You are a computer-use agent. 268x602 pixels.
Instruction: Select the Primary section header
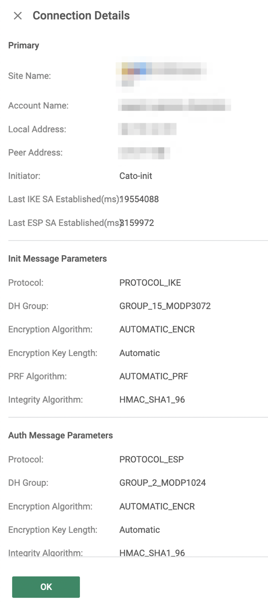(x=23, y=45)
